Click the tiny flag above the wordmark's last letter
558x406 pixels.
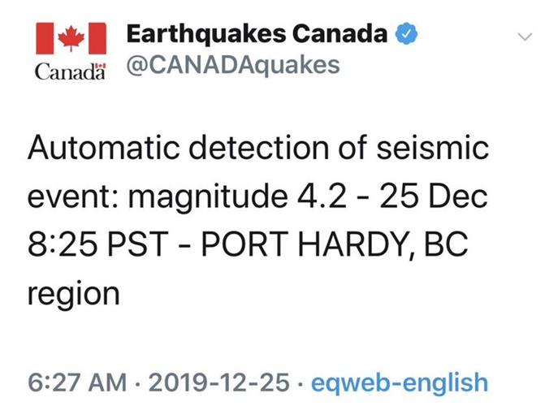[101, 66]
